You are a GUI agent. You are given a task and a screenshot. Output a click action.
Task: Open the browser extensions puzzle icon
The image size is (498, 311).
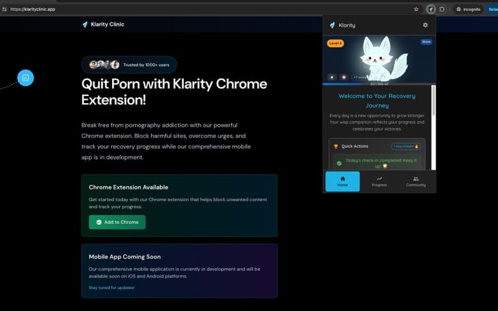442,9
